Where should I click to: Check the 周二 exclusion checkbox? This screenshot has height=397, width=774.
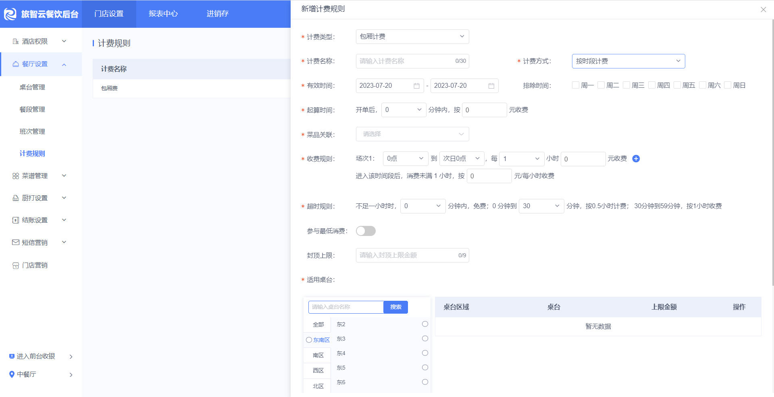(x=601, y=85)
